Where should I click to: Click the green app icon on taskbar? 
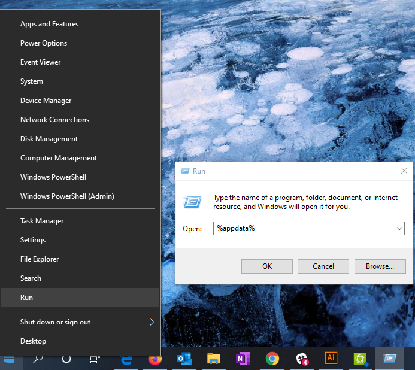(361, 359)
